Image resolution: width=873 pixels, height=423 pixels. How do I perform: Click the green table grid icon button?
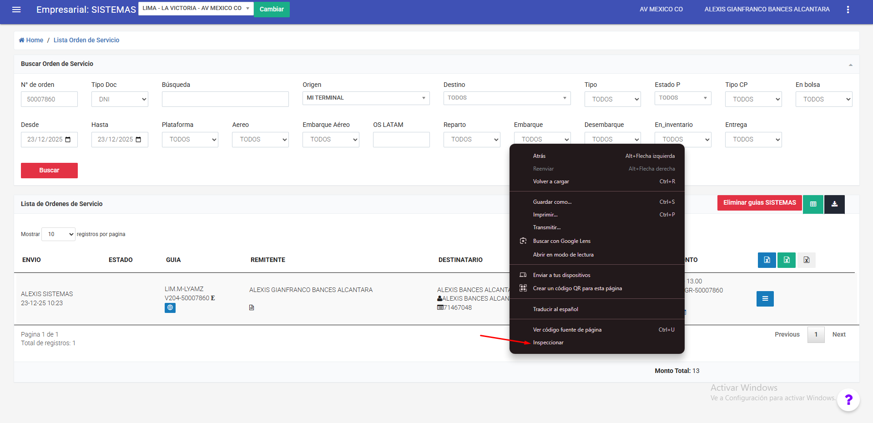click(x=813, y=204)
